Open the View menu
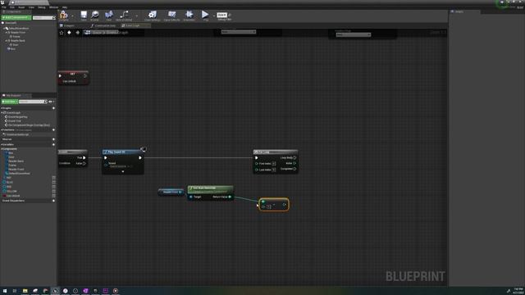The image size is (525, 295). (31, 7)
